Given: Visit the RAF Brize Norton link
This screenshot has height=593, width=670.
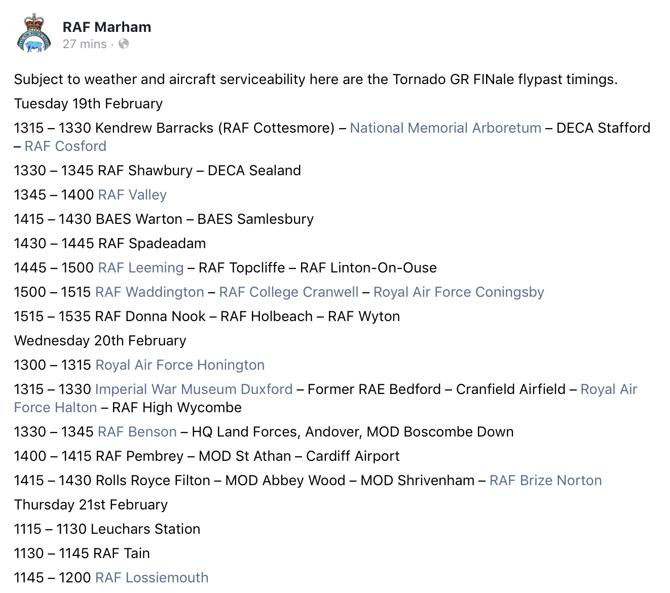Looking at the screenshot, I should tap(545, 480).
